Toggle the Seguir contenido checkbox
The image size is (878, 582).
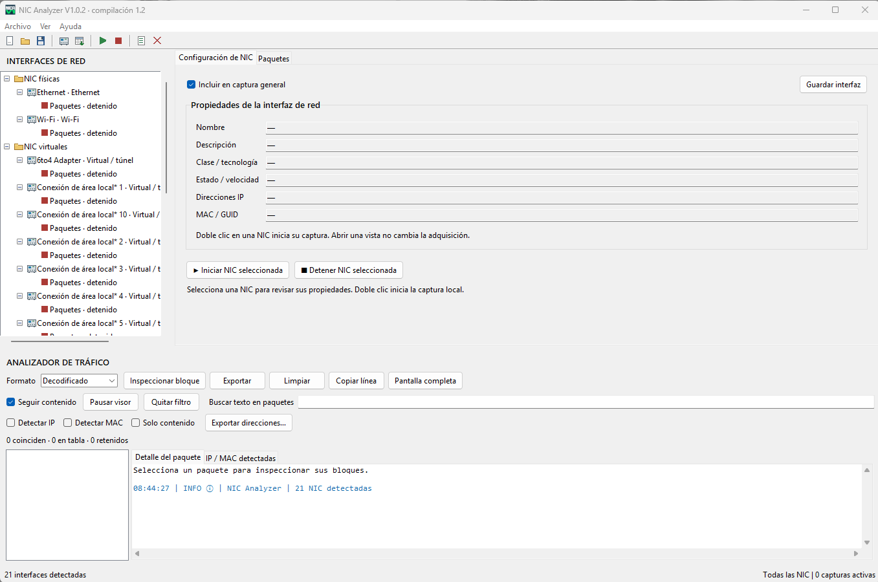coord(10,402)
